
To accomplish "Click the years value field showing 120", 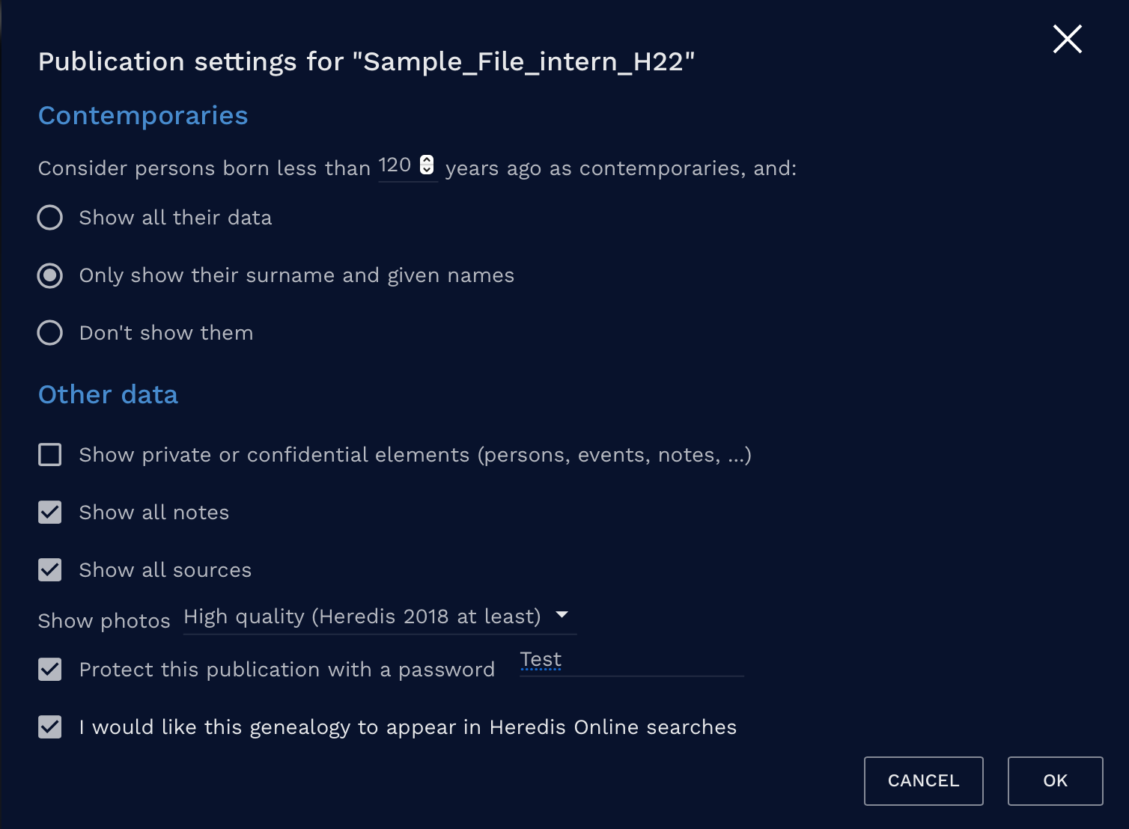I will coord(397,165).
